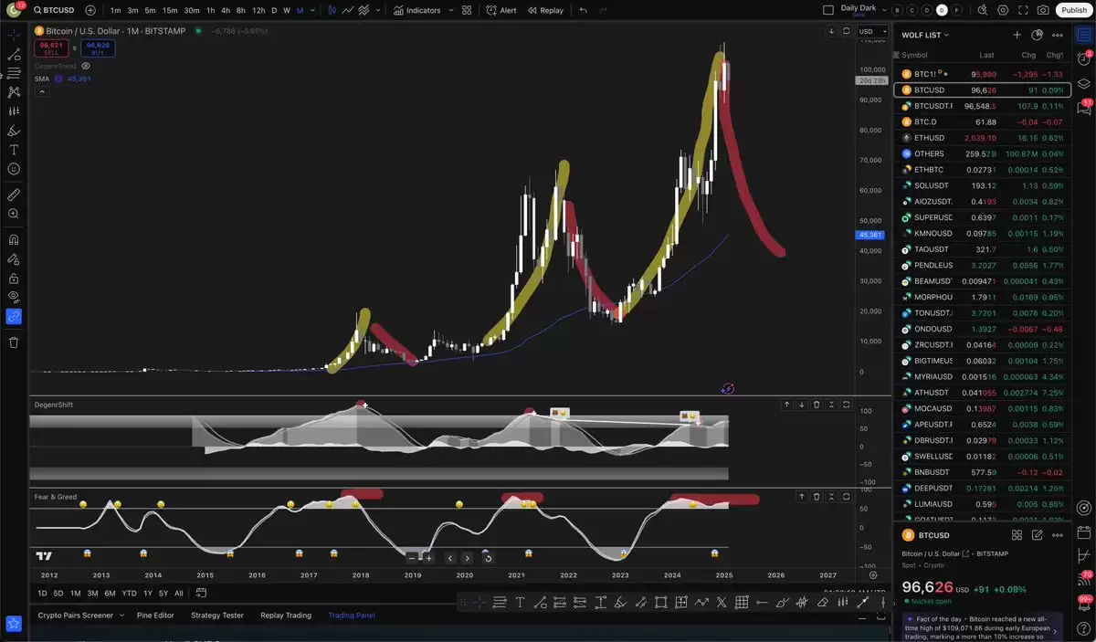1096x642 pixels.
Task: Zoom in chart with plus button
Action: [x=429, y=557]
